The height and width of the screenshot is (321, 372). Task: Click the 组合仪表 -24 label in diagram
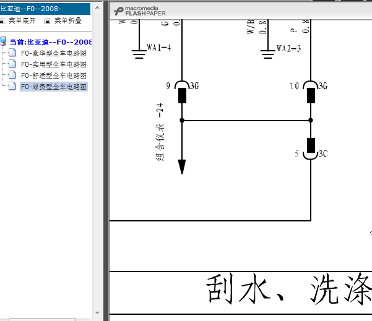pos(160,132)
